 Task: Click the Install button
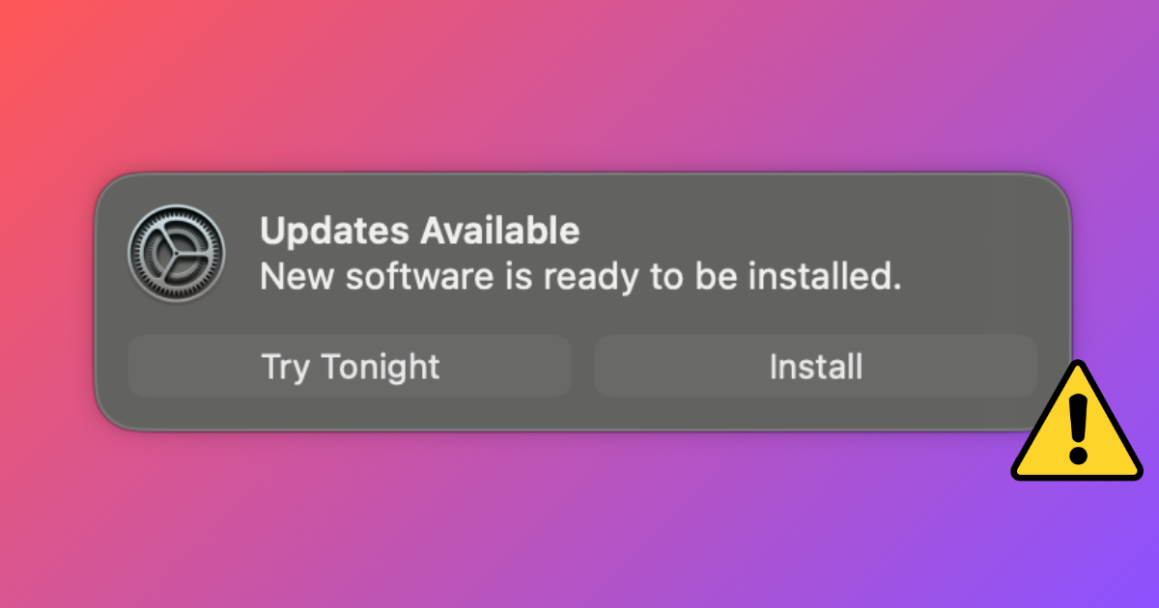click(815, 367)
